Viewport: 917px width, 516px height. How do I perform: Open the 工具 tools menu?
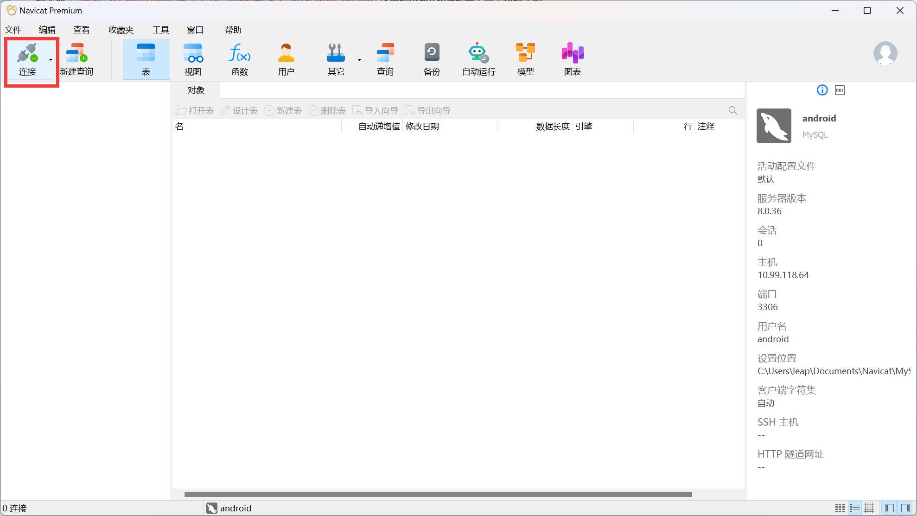[x=161, y=30]
